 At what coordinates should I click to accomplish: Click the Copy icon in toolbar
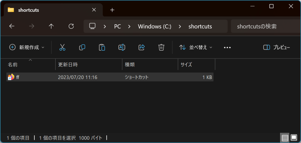(x=82, y=47)
